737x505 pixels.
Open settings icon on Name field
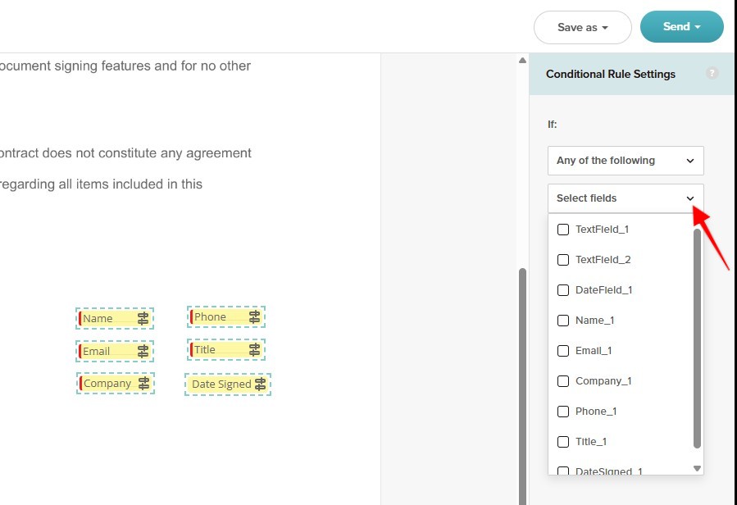[143, 318]
